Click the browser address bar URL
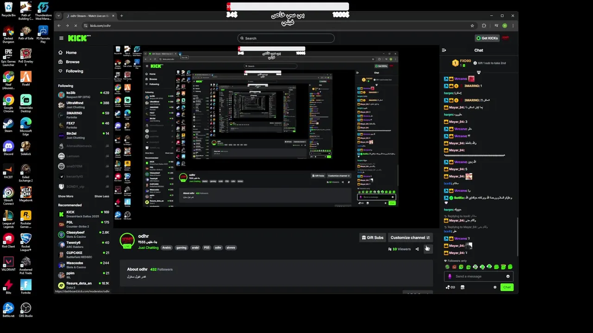593x333 pixels. [x=101, y=25]
